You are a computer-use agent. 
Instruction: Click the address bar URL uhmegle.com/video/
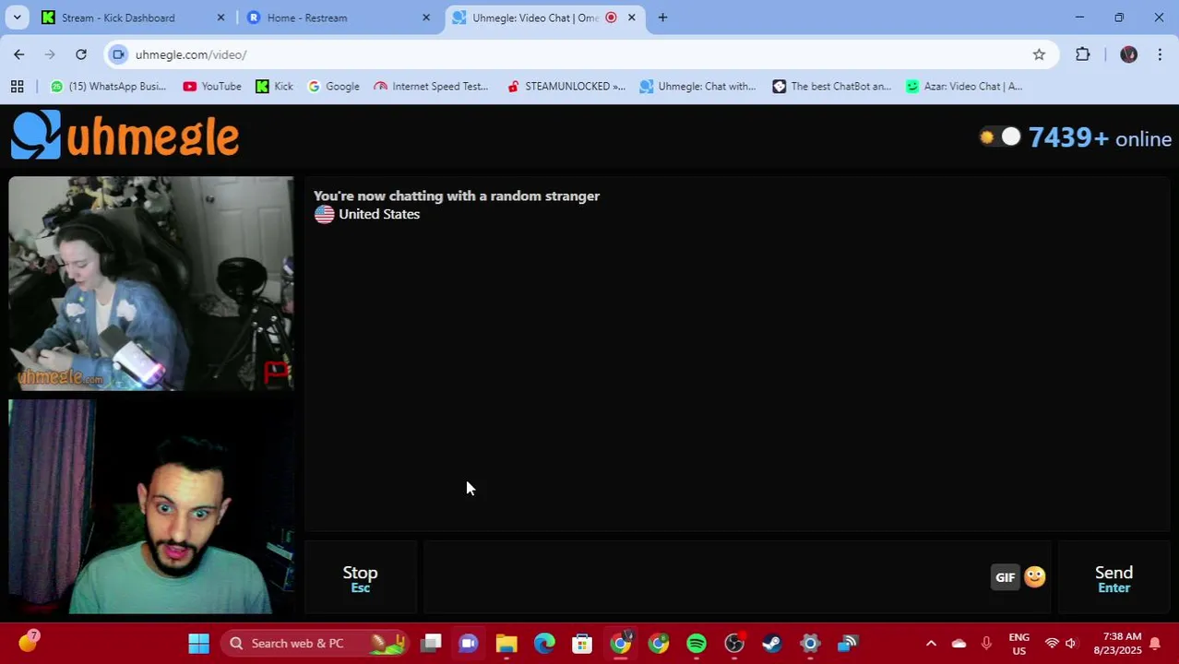pos(191,54)
